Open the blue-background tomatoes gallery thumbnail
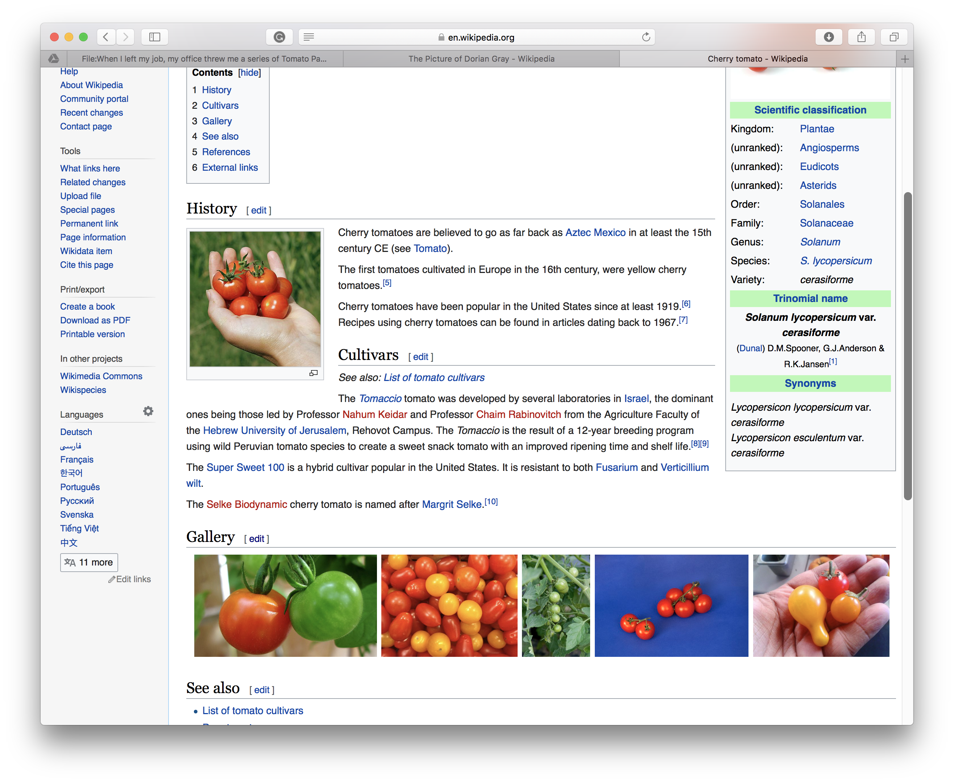The height and width of the screenshot is (783, 954). click(x=671, y=605)
